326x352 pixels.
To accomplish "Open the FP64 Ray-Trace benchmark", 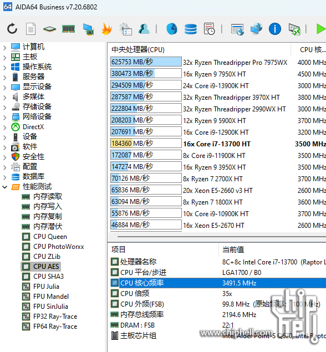I will [55, 327].
